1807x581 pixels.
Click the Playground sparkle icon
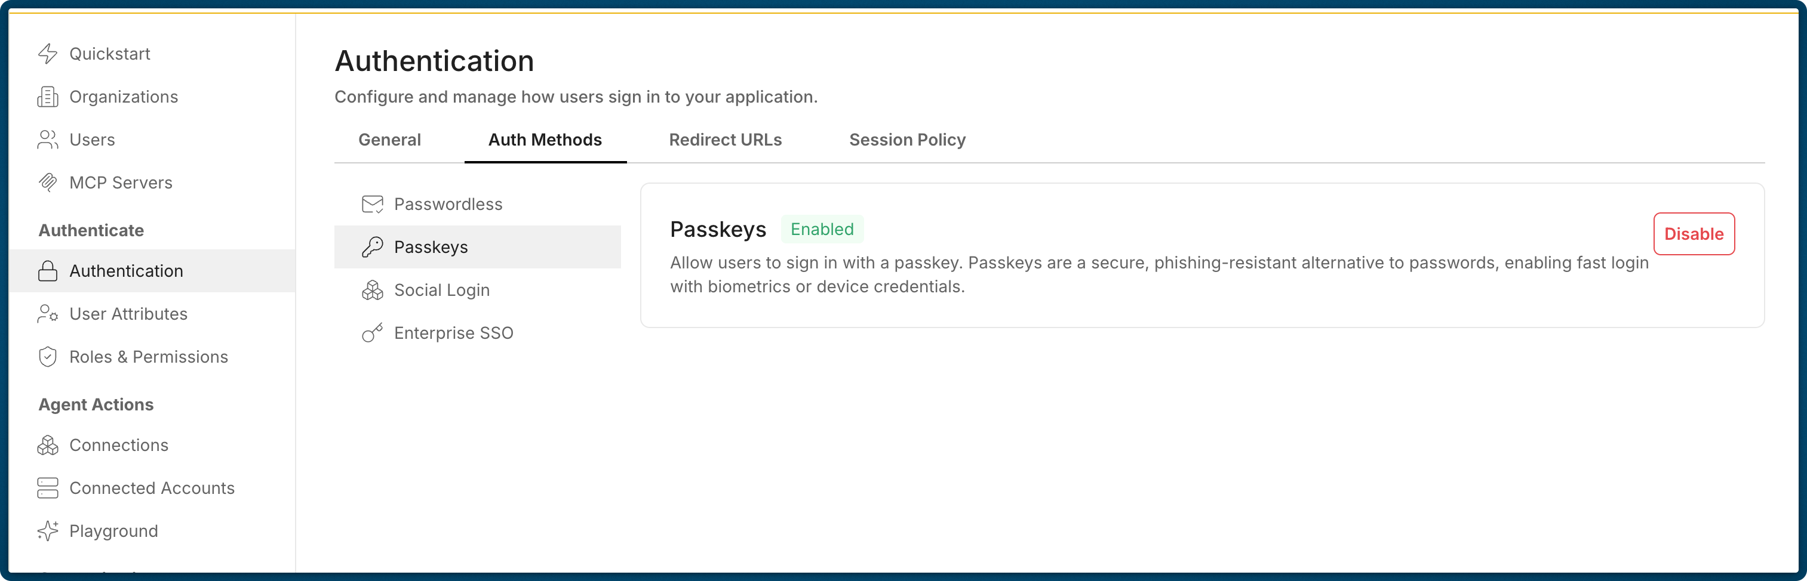48,530
